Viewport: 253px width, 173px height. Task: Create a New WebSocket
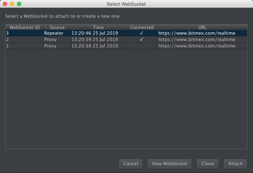click(170, 164)
